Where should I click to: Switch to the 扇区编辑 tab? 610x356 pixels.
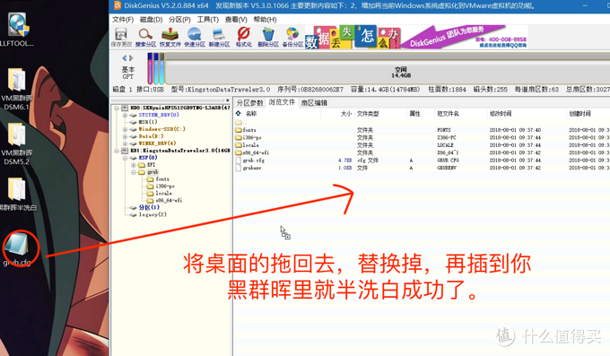point(314,103)
